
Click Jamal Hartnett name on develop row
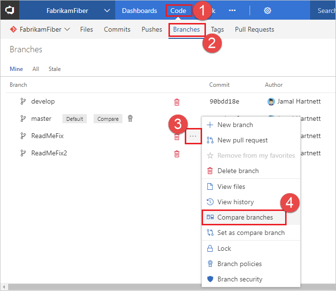click(x=299, y=101)
